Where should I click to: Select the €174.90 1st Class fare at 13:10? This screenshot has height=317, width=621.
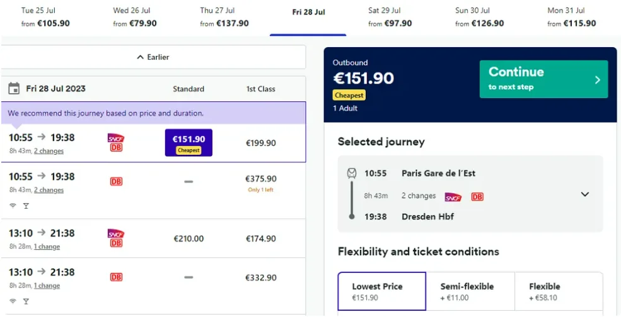tap(260, 239)
